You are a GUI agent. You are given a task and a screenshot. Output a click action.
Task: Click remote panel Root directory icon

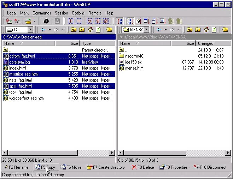pos(198,30)
